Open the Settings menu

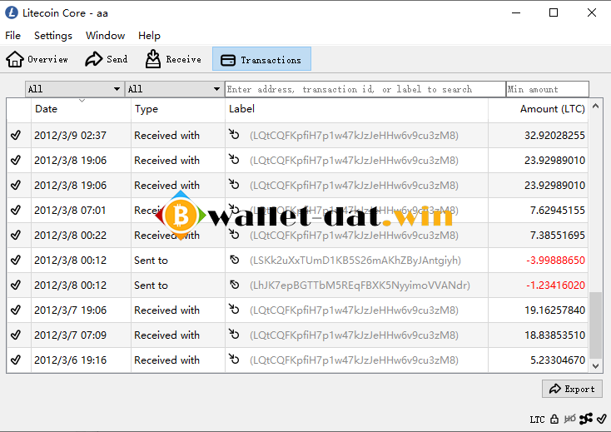tap(53, 36)
